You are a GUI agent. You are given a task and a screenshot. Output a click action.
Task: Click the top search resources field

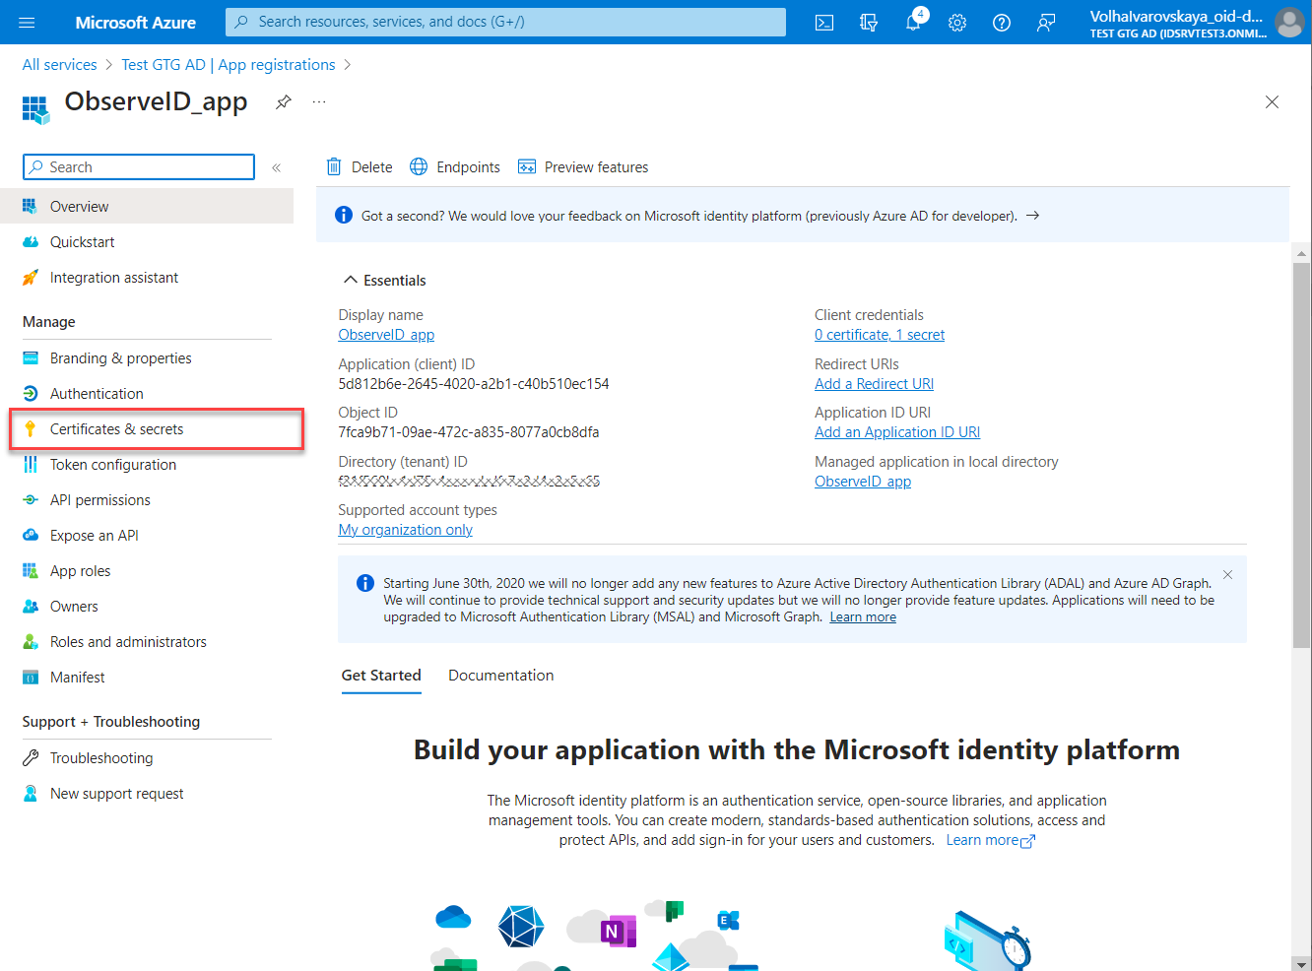(505, 22)
